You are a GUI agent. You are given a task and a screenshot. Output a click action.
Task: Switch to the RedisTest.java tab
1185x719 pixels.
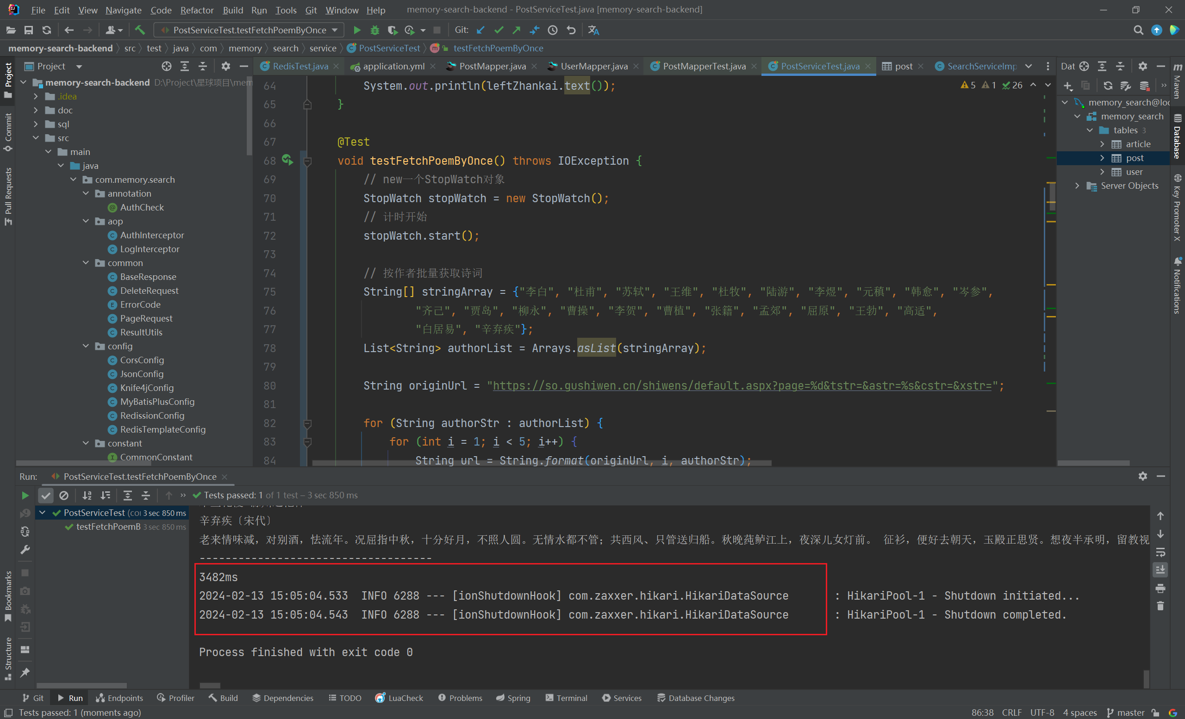(x=300, y=66)
